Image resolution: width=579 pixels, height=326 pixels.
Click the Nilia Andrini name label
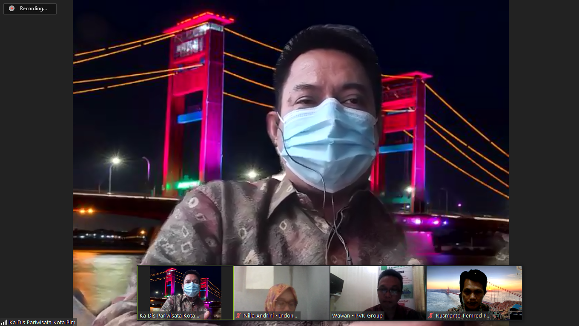point(270,316)
